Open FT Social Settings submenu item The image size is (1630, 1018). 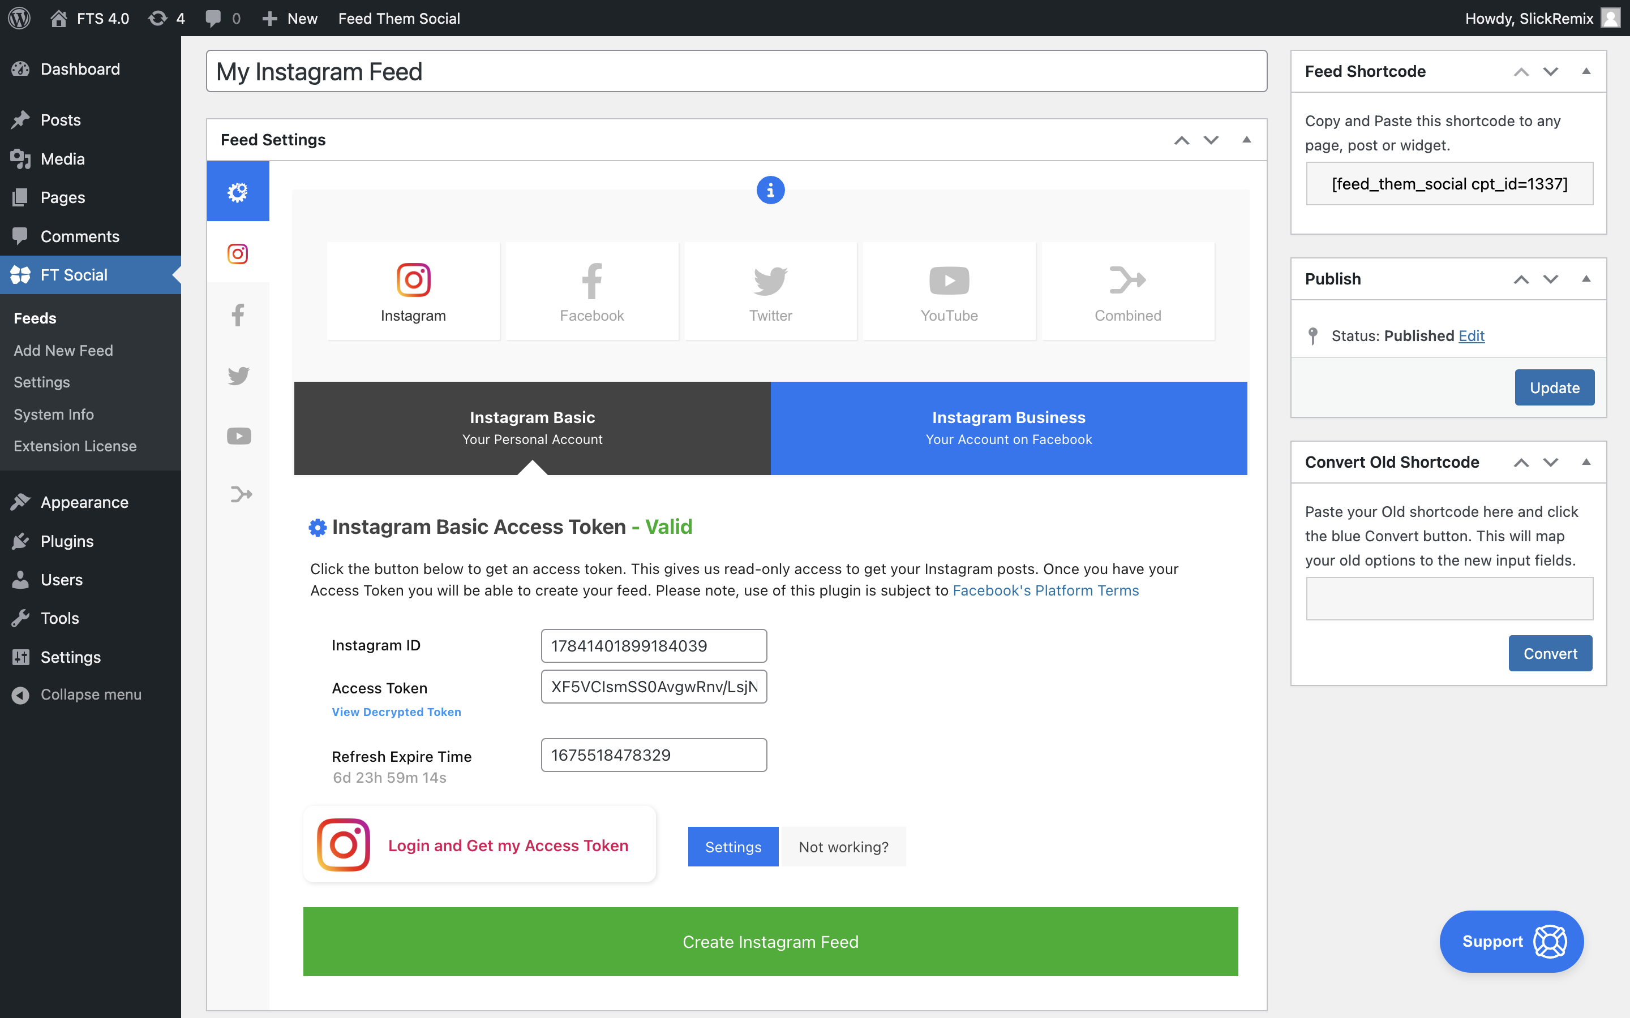click(x=42, y=382)
